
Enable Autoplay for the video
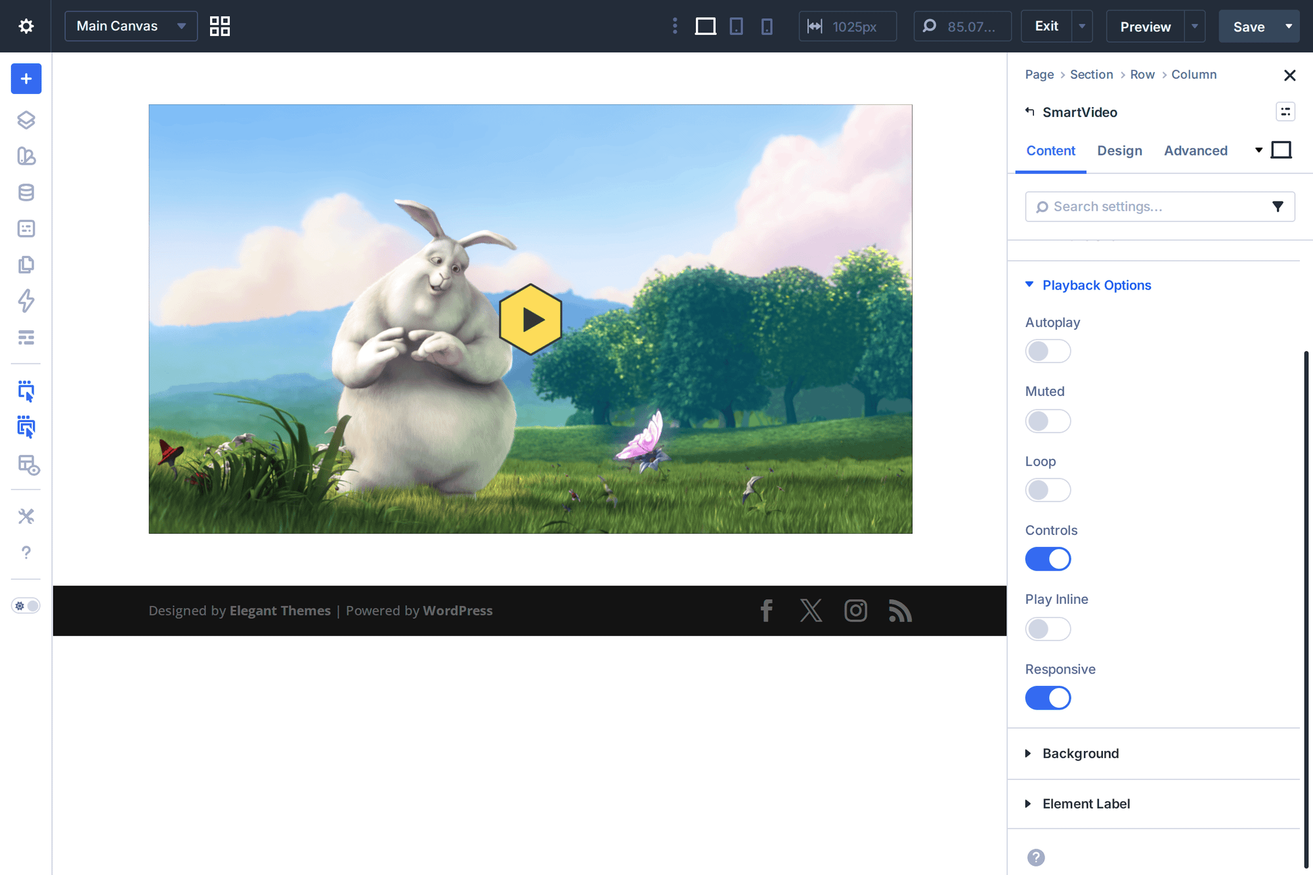(1048, 351)
